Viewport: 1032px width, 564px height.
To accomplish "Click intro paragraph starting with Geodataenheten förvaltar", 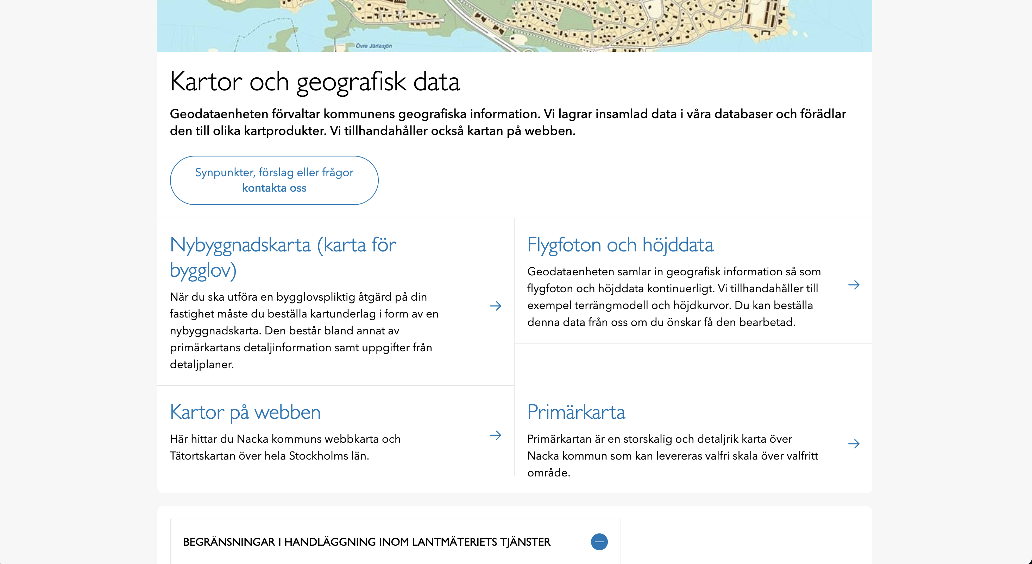I will tap(508, 122).
